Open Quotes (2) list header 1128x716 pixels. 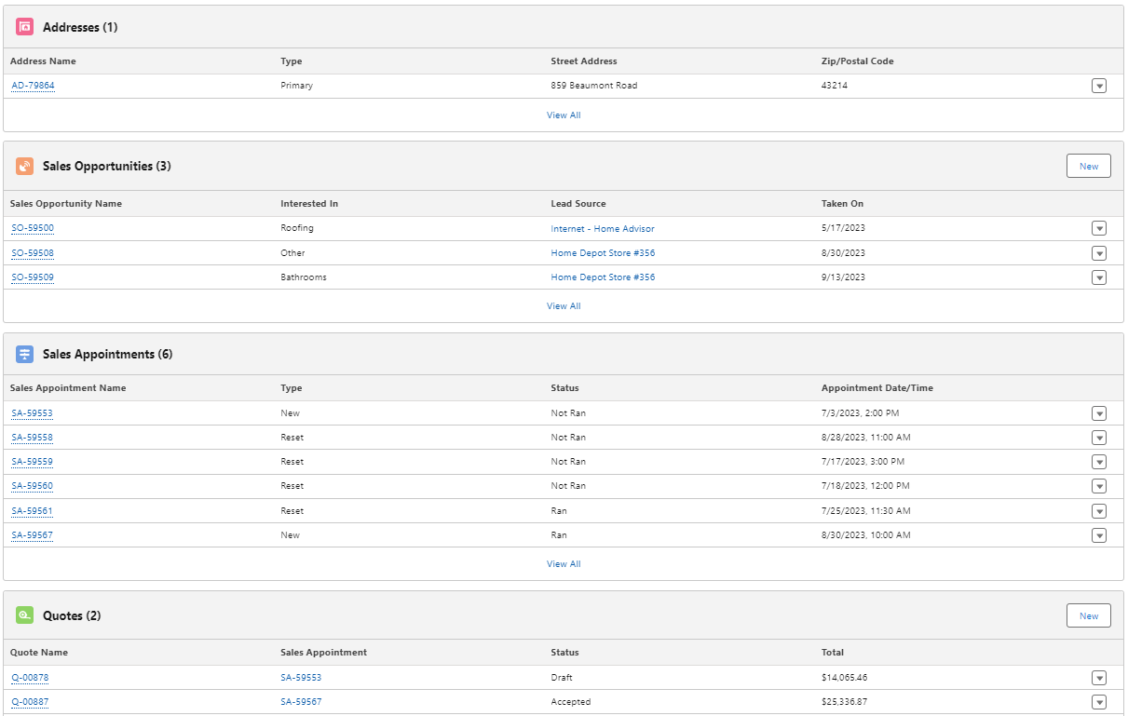pos(72,615)
